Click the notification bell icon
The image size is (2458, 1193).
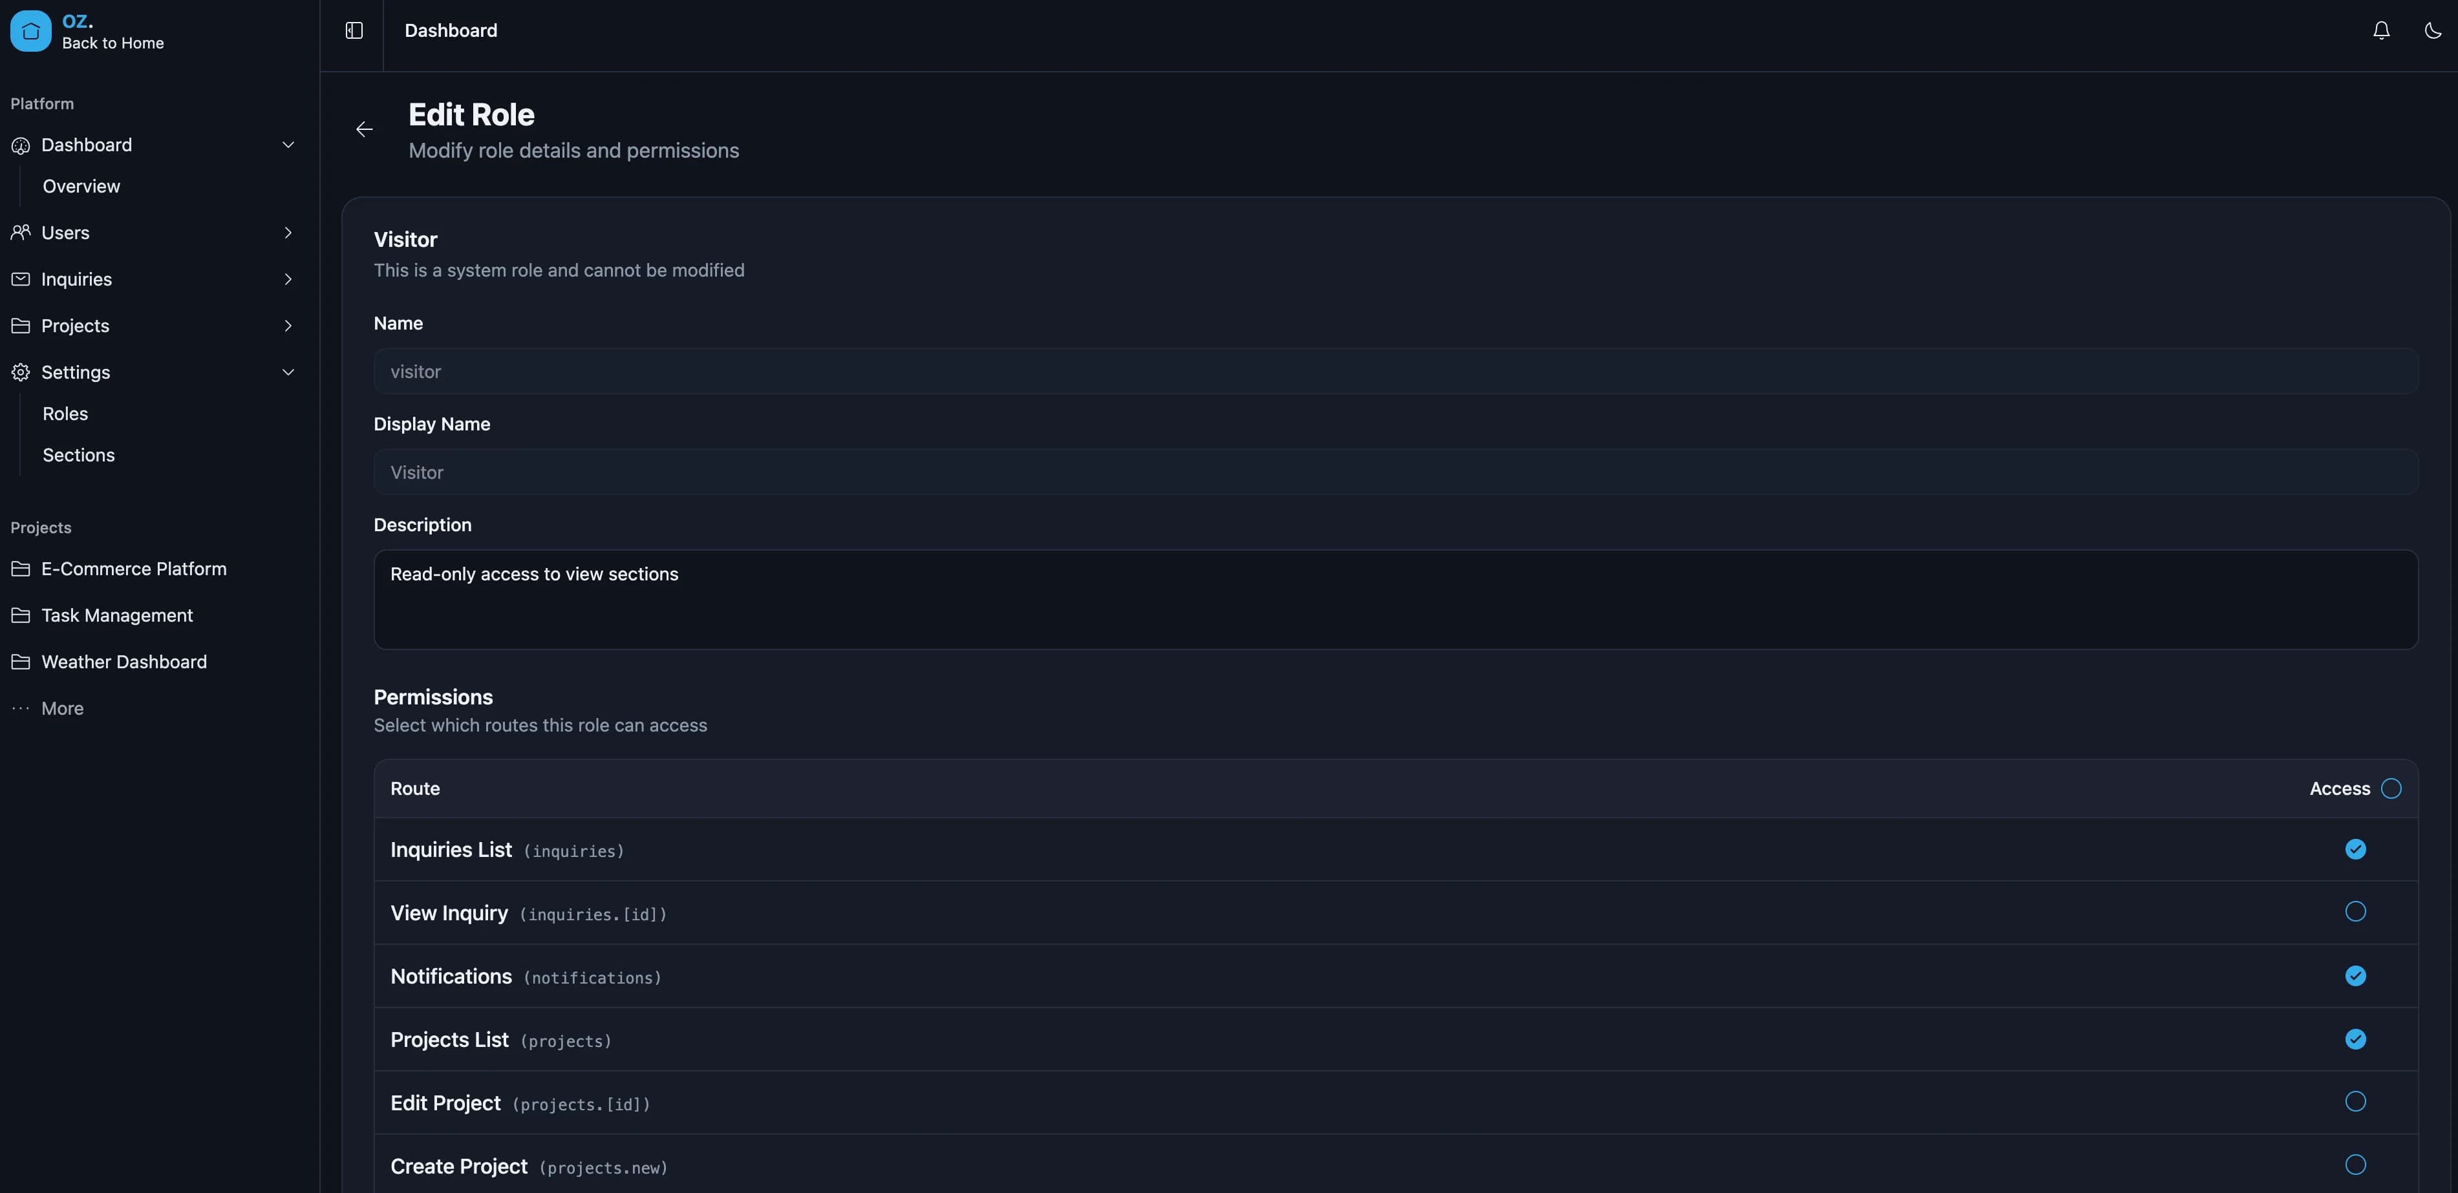[2380, 30]
